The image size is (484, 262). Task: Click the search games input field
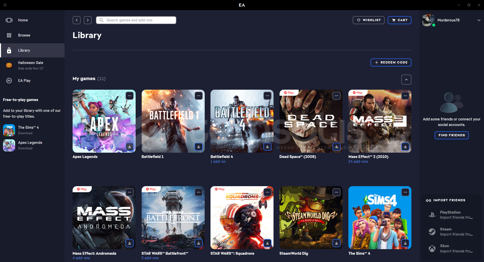(x=136, y=20)
